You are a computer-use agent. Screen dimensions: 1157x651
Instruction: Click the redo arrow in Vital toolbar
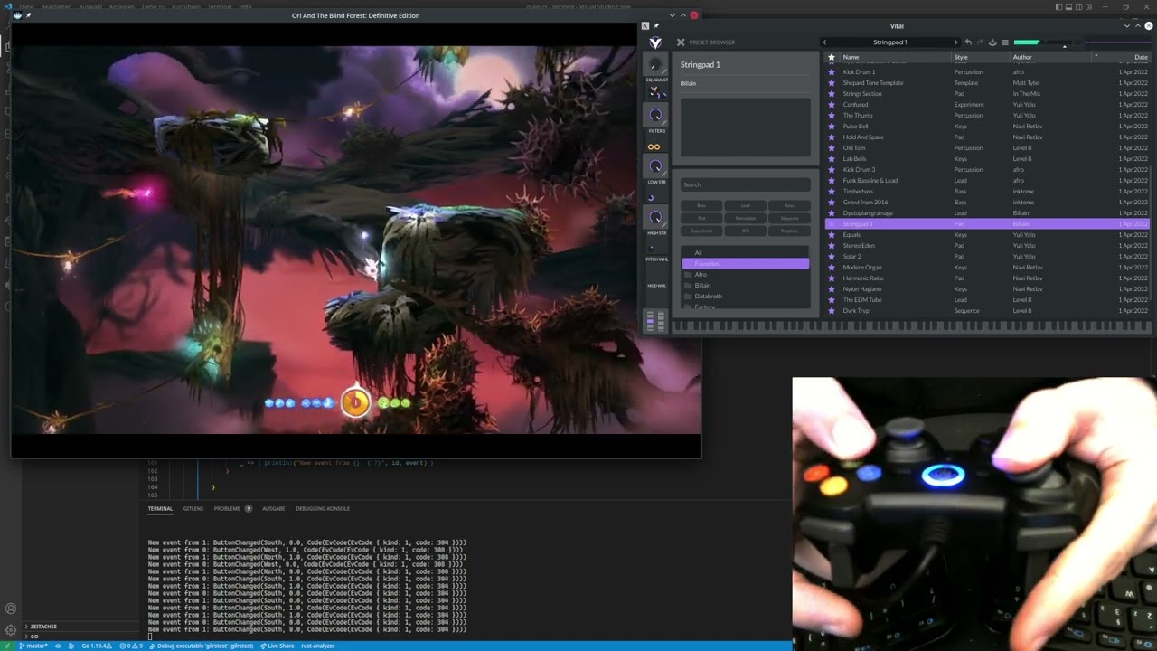point(980,42)
